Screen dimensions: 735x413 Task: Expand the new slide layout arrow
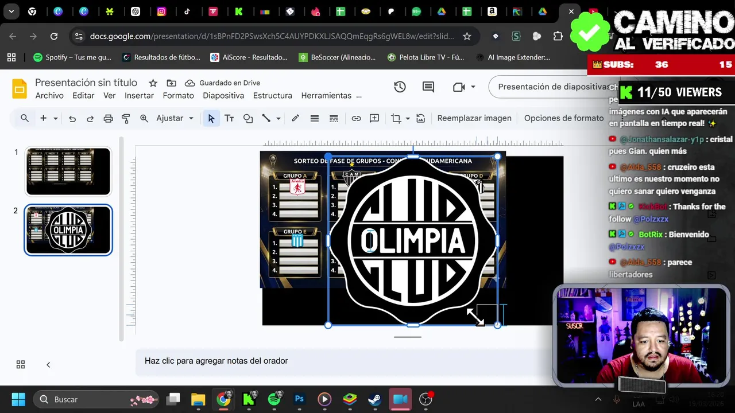pyautogui.click(x=56, y=119)
